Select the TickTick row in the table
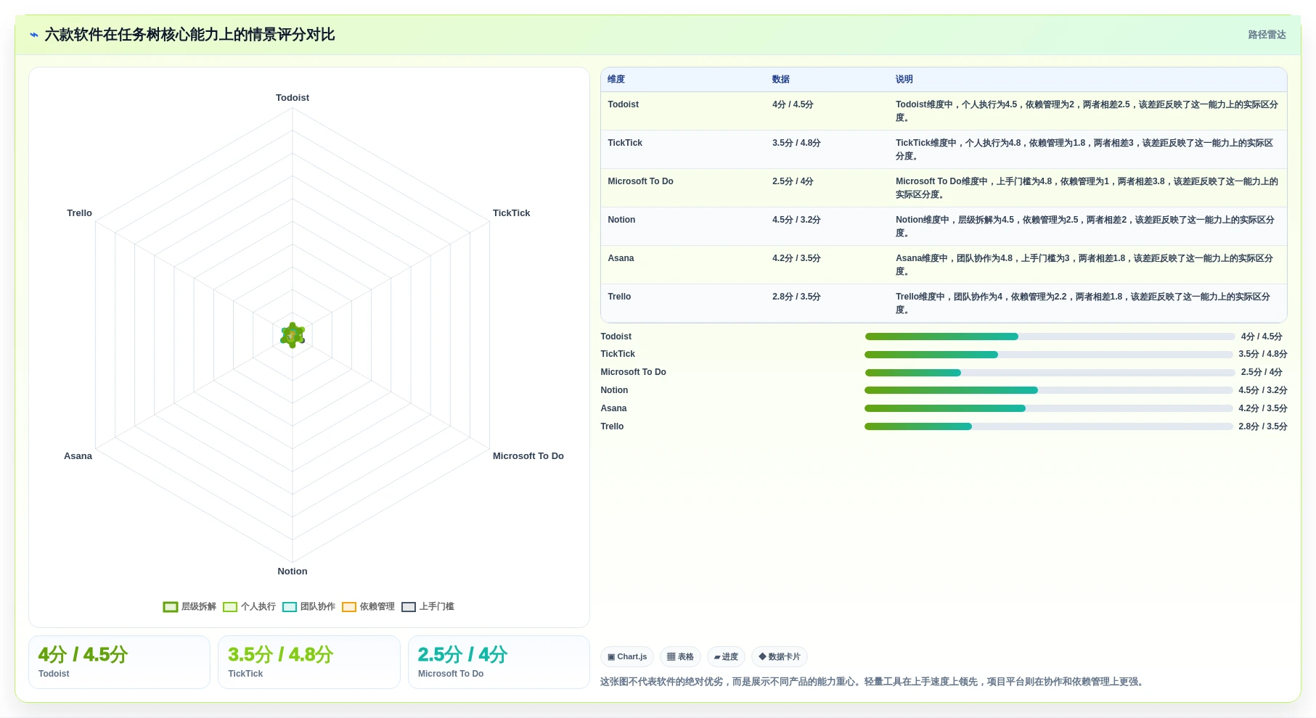The height and width of the screenshot is (718, 1316). point(944,149)
